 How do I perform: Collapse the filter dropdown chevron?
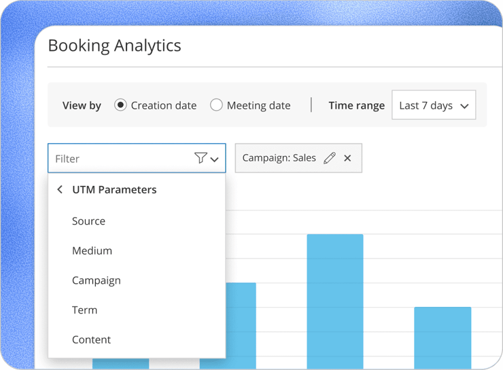click(214, 160)
